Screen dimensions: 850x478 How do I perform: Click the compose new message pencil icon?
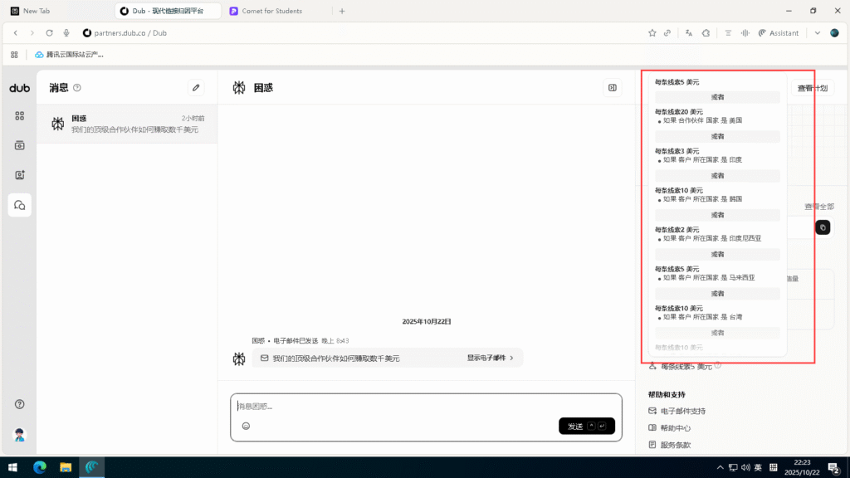[196, 87]
